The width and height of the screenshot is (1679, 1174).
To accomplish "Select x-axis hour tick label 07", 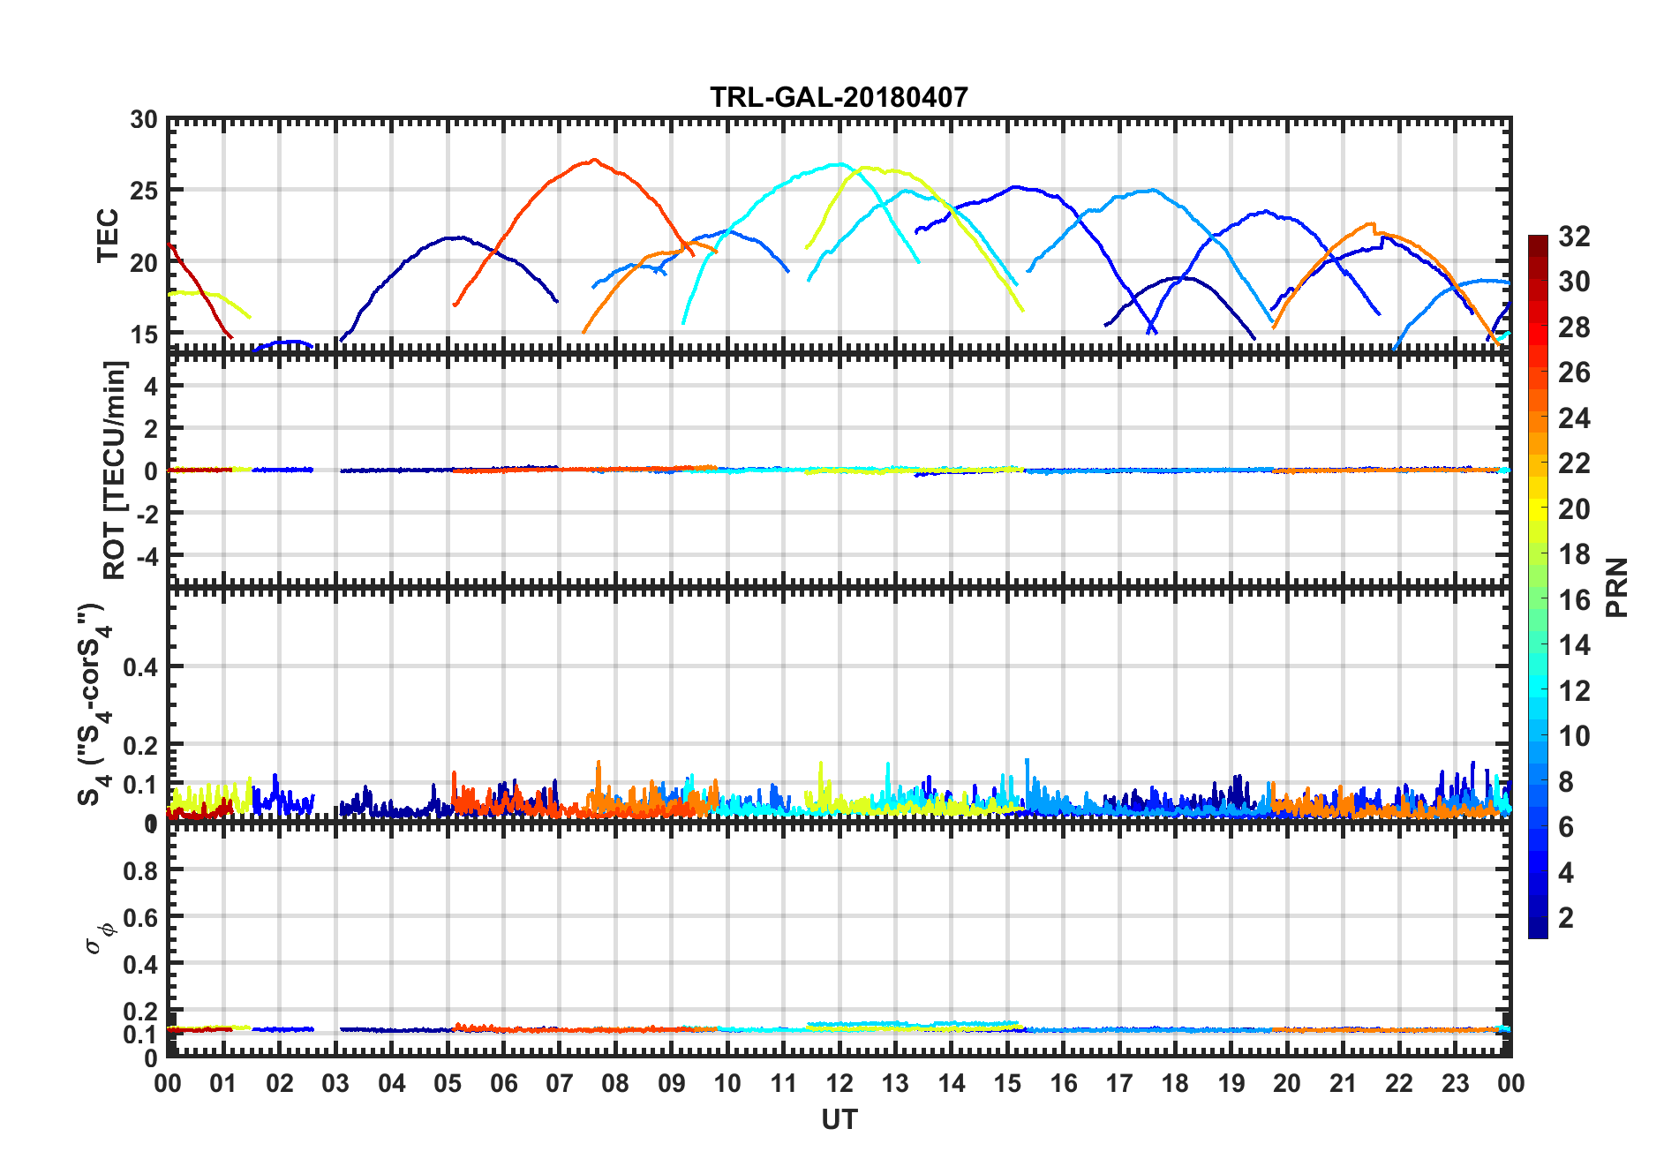I will point(560,1083).
